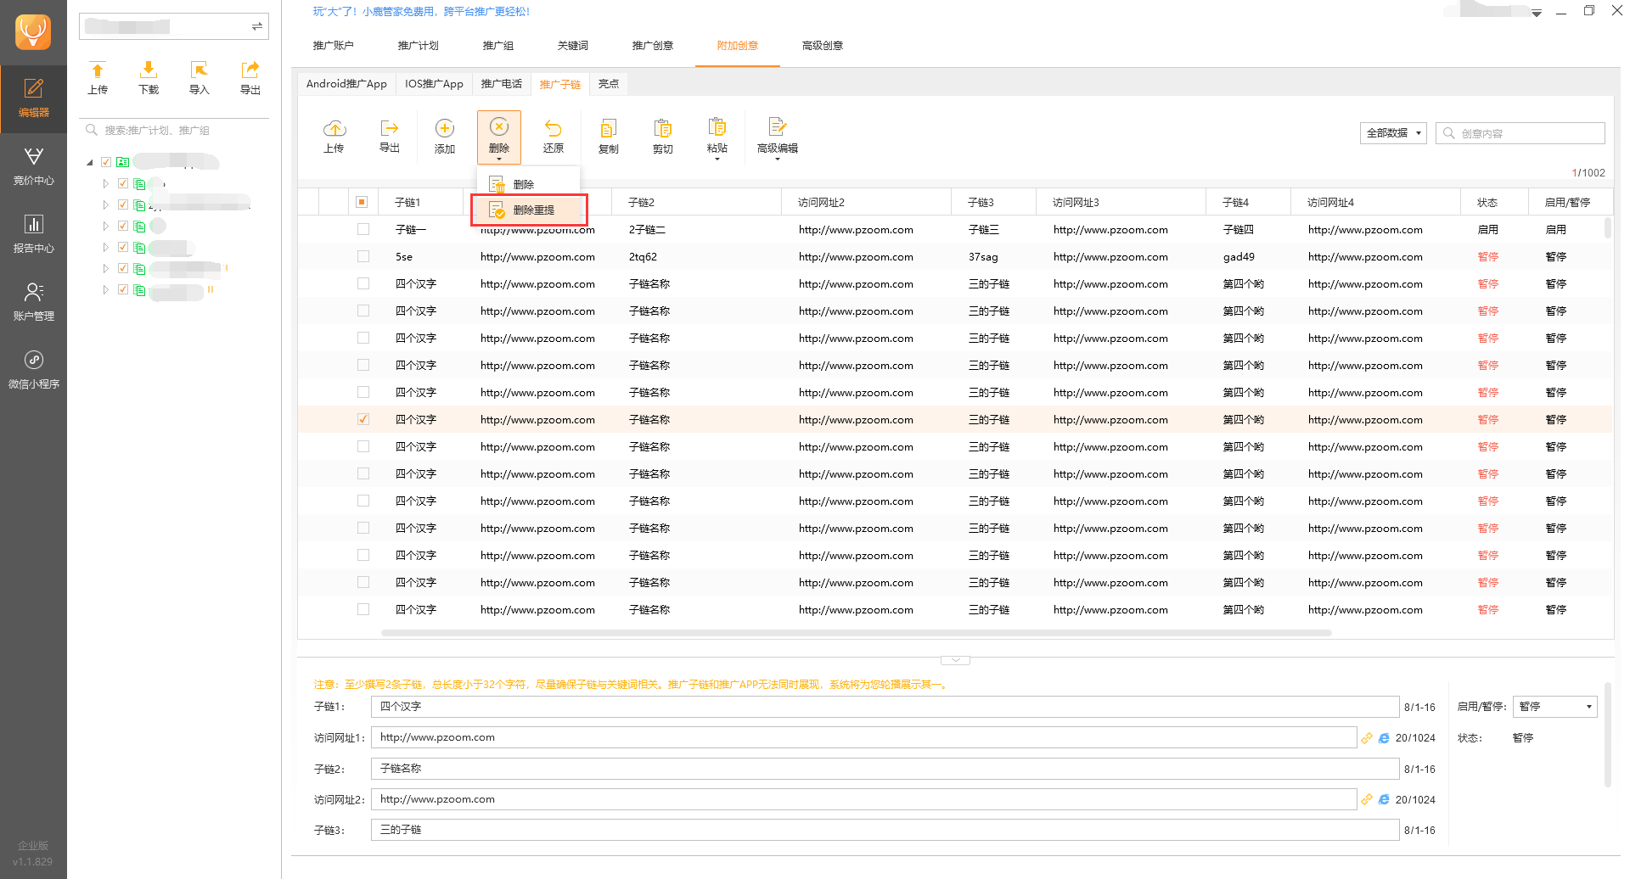Open the 小鹿管家 promotion link at top
Image resolution: width=1630 pixels, height=879 pixels.
421,11
